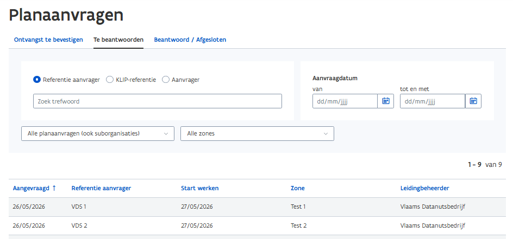Open the 'tot en met' calendar picker
This screenshot has width=513, height=239.
pyautogui.click(x=473, y=101)
